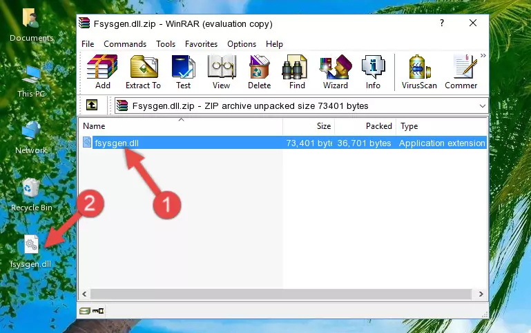
Task: Launch the Wizard tool
Action: tap(336, 72)
